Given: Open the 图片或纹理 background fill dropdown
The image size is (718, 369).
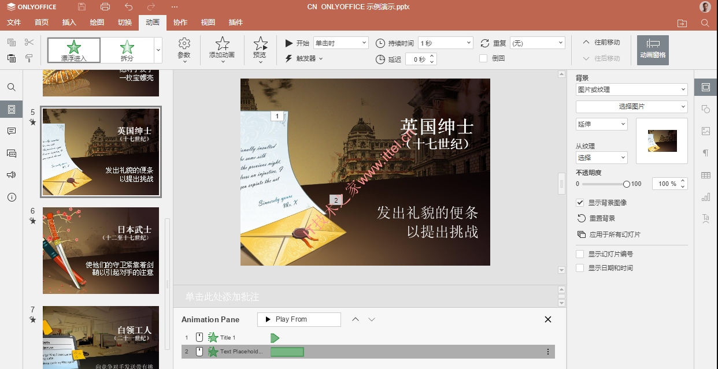Looking at the screenshot, I should 632,90.
